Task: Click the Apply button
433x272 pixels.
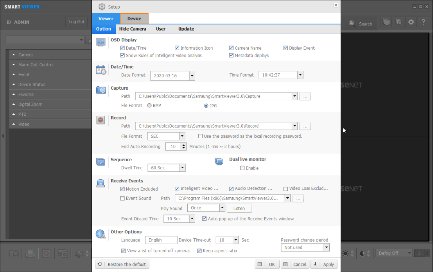Action: click(324, 264)
